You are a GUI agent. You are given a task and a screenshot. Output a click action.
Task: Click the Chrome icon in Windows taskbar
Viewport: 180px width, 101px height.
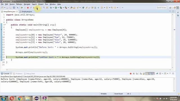coord(20,98)
